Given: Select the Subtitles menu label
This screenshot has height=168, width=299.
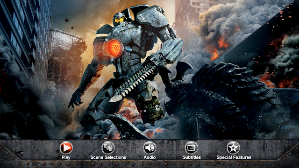Looking at the screenshot, I should (192, 157).
